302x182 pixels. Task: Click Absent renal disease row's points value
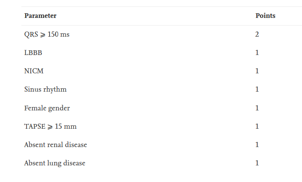(257, 145)
